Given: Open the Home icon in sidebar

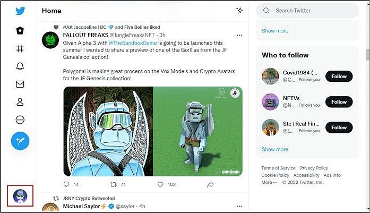Looking at the screenshot, I should (20, 30).
